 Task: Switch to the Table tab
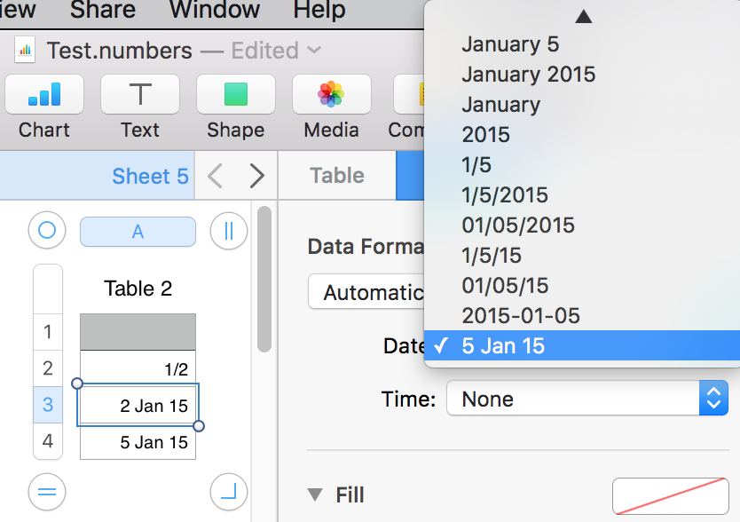point(337,175)
